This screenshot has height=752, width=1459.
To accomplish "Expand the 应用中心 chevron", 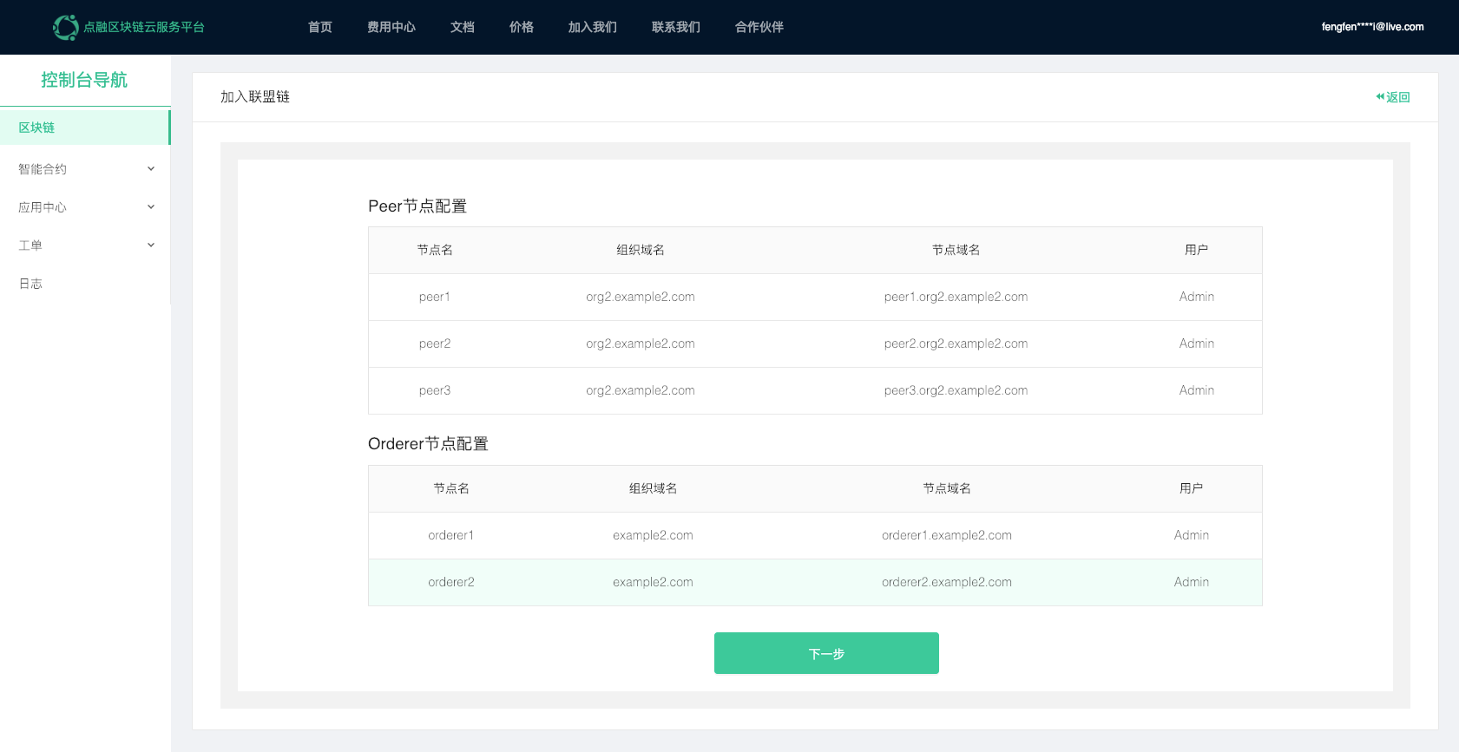I will point(151,207).
